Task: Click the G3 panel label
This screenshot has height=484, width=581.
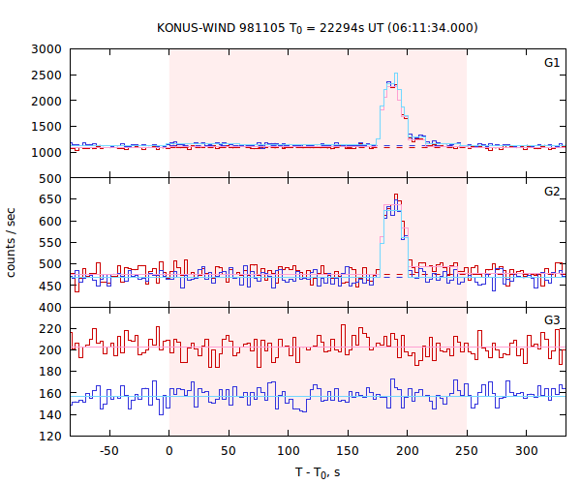Action: 551,319
